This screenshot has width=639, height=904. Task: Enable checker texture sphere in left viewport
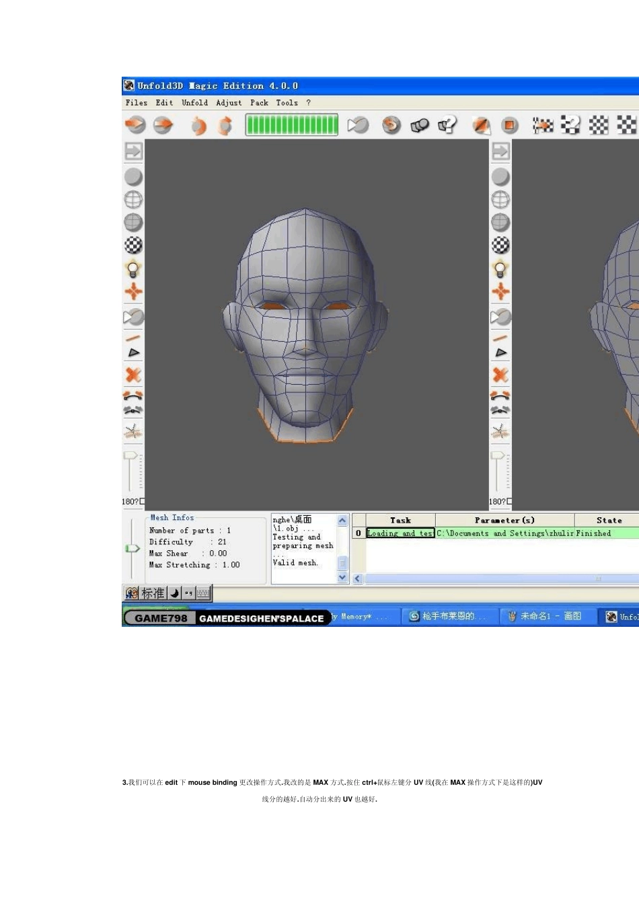point(133,246)
